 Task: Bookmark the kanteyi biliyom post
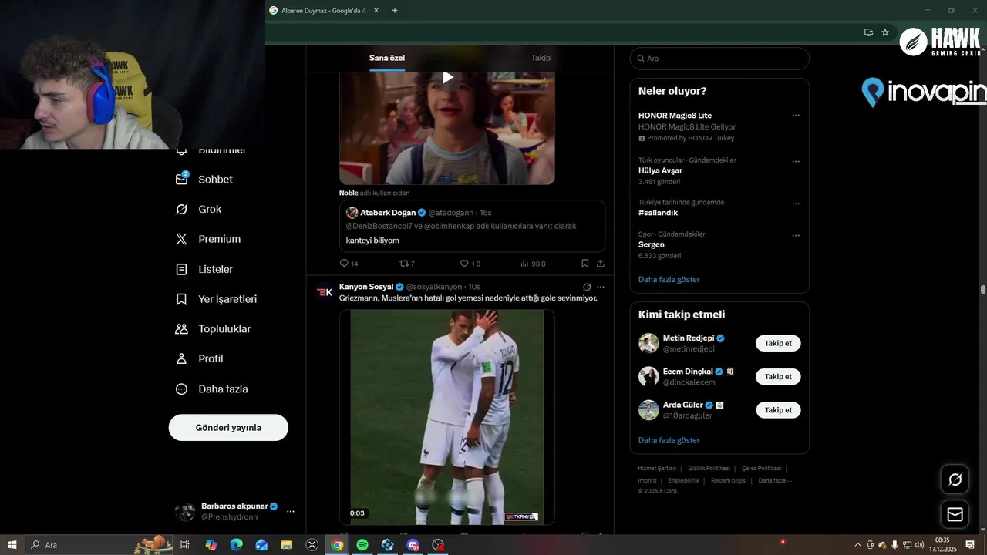[585, 264]
